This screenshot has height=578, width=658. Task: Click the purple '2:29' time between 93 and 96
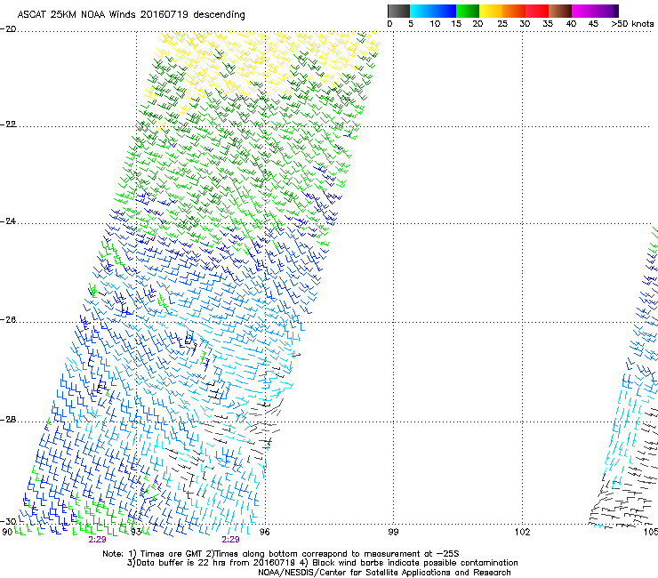(231, 540)
